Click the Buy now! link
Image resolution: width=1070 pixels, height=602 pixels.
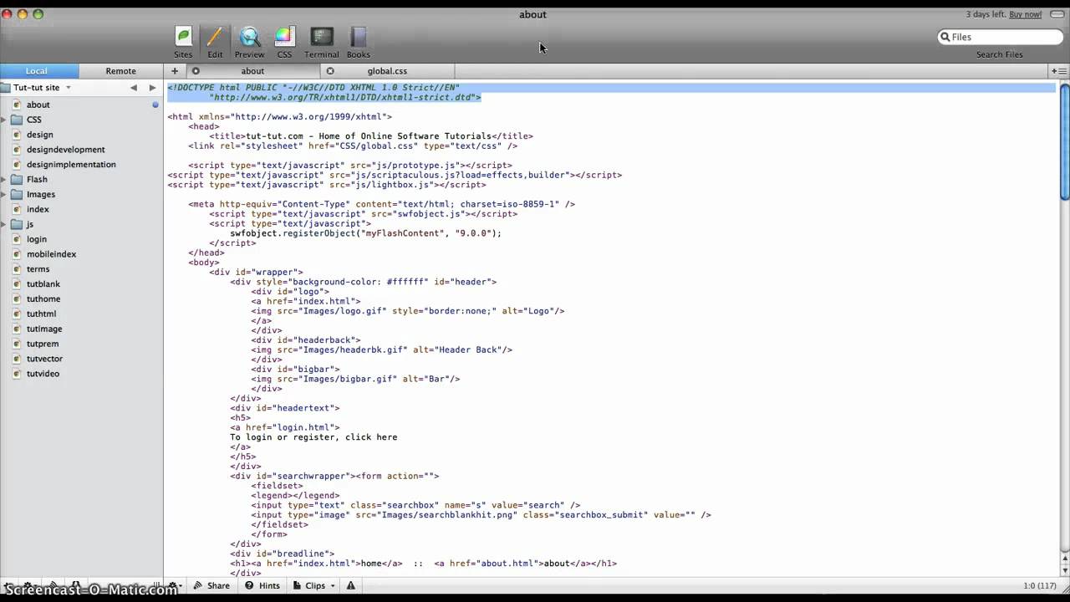[1025, 14]
